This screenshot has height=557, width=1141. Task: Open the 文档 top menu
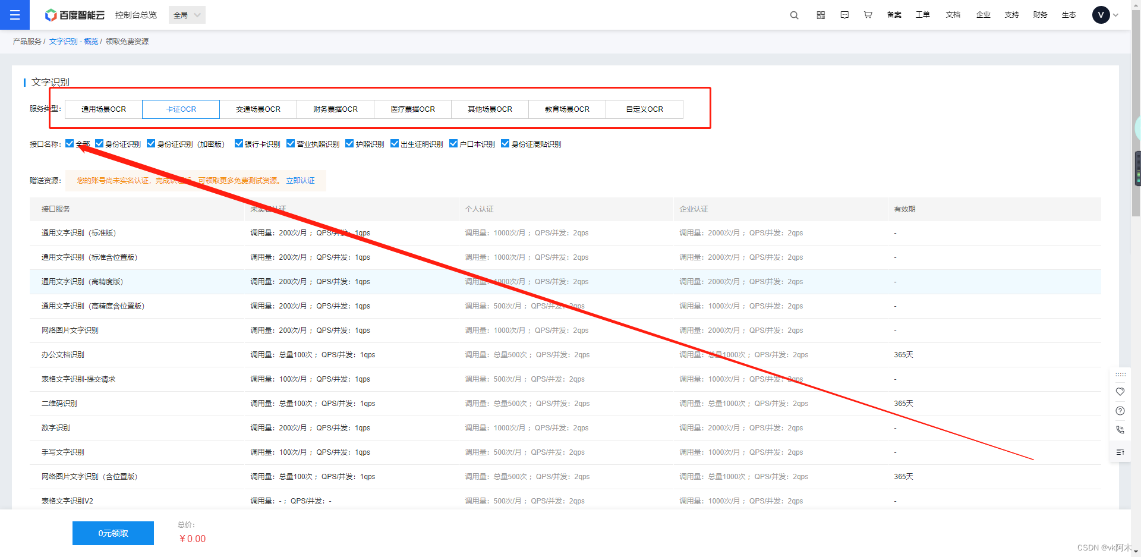(x=953, y=15)
